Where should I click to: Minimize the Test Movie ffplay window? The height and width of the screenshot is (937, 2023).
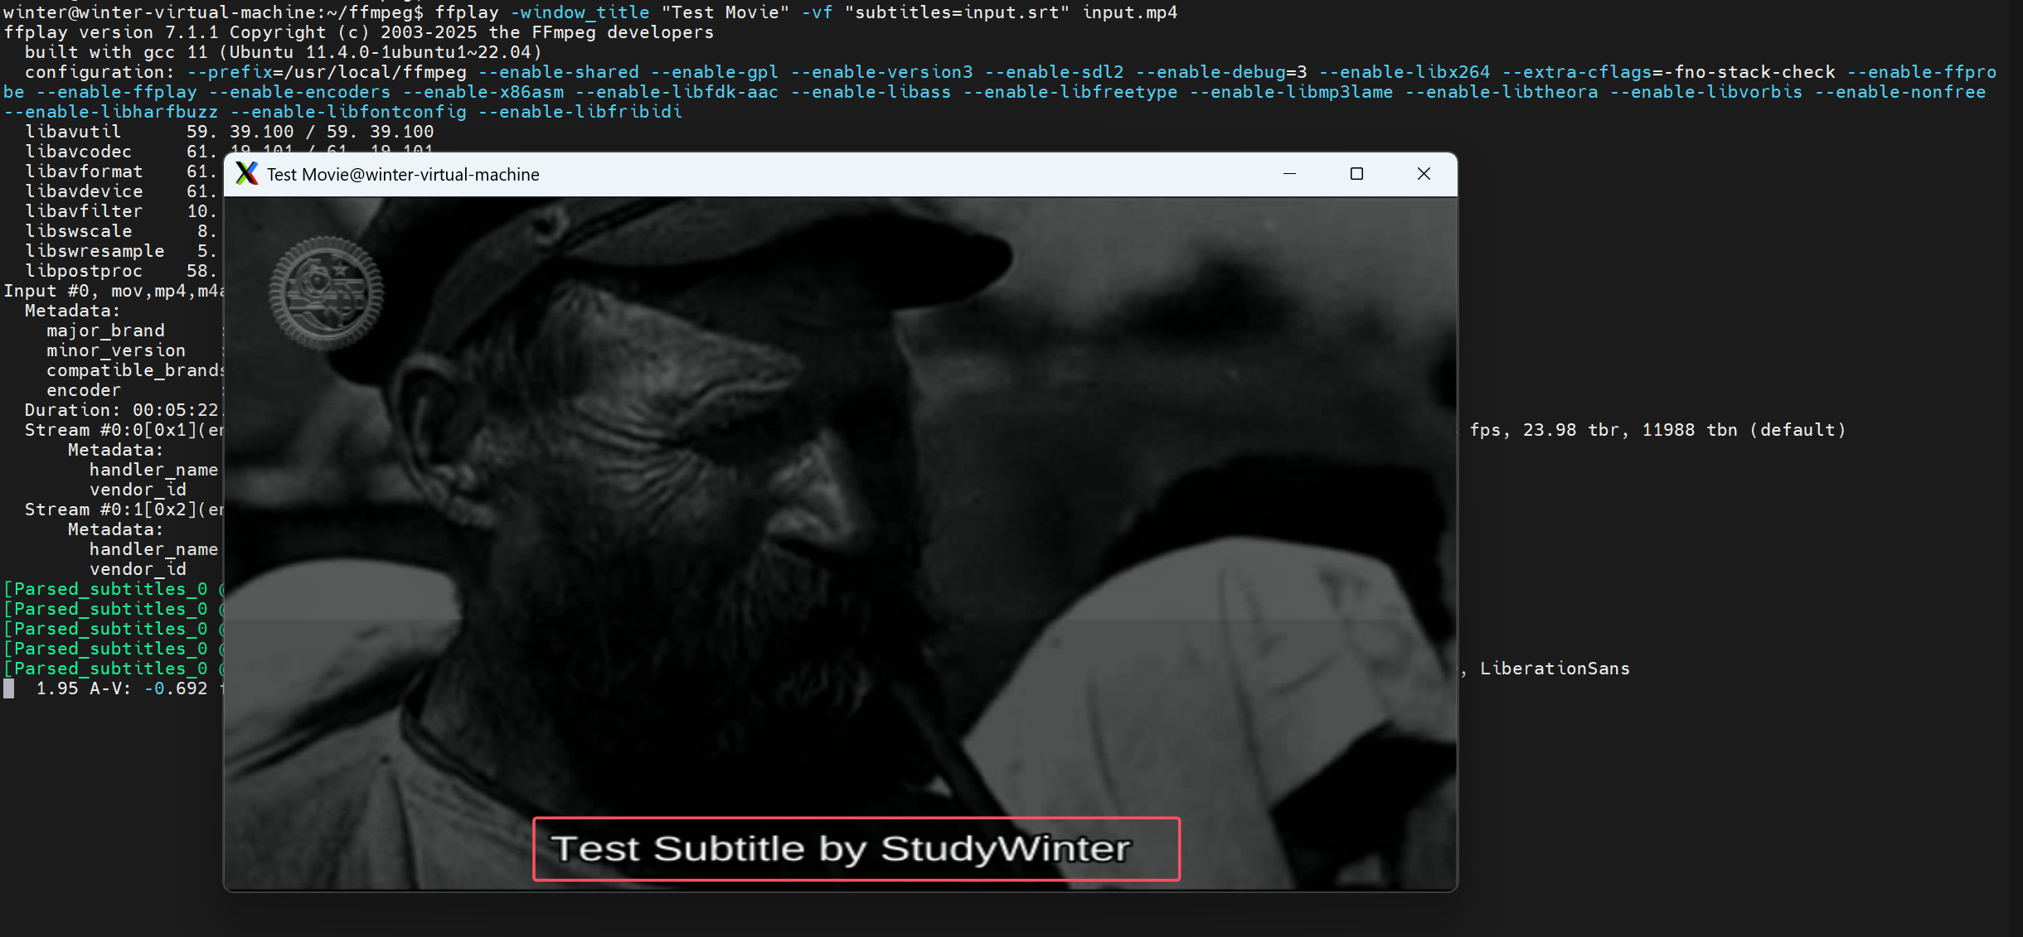click(1289, 174)
